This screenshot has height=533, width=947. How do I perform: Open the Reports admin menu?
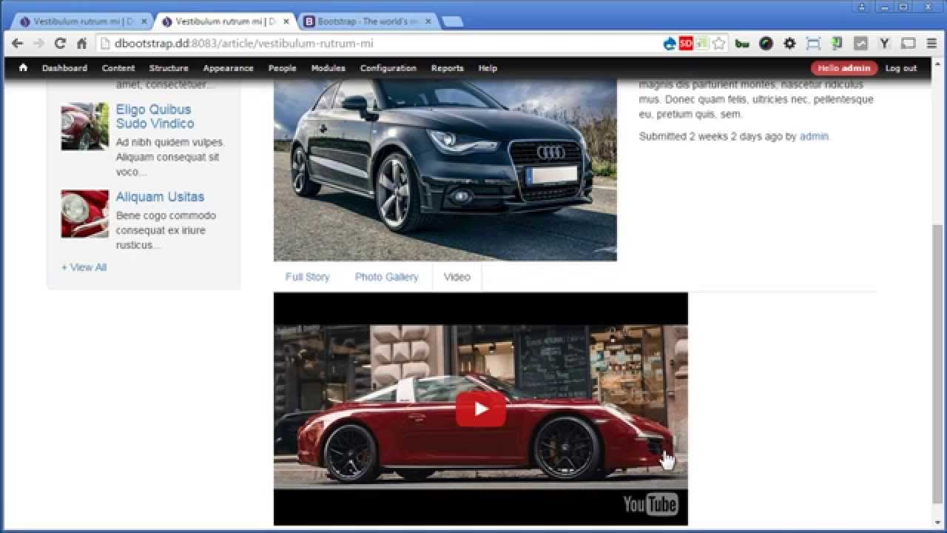447,67
